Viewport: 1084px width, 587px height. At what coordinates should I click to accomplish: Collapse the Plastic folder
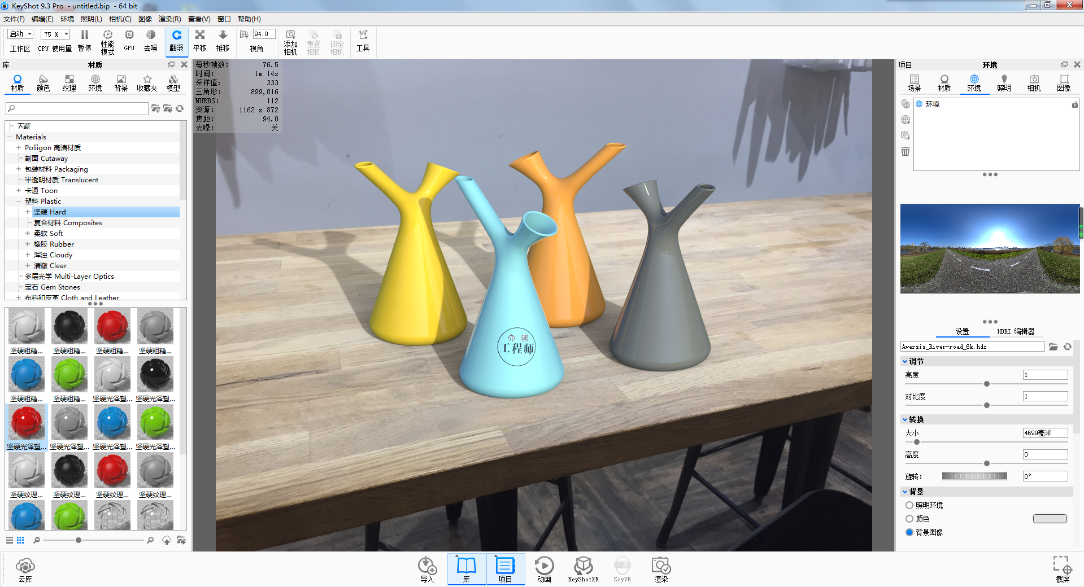pyautogui.click(x=19, y=201)
